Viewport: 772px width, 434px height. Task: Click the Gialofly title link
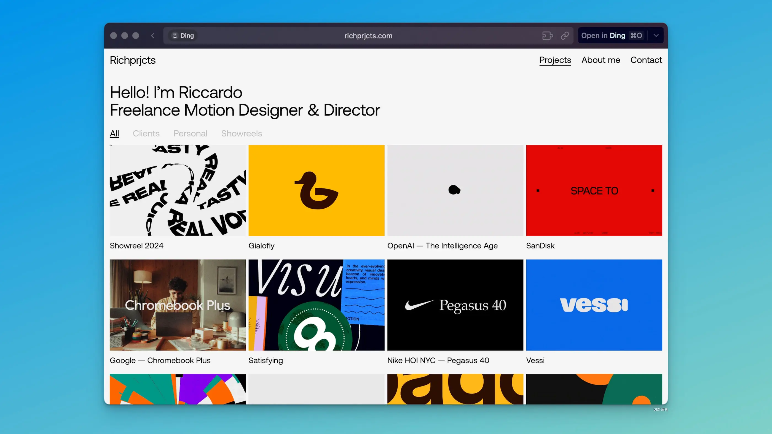tap(261, 246)
